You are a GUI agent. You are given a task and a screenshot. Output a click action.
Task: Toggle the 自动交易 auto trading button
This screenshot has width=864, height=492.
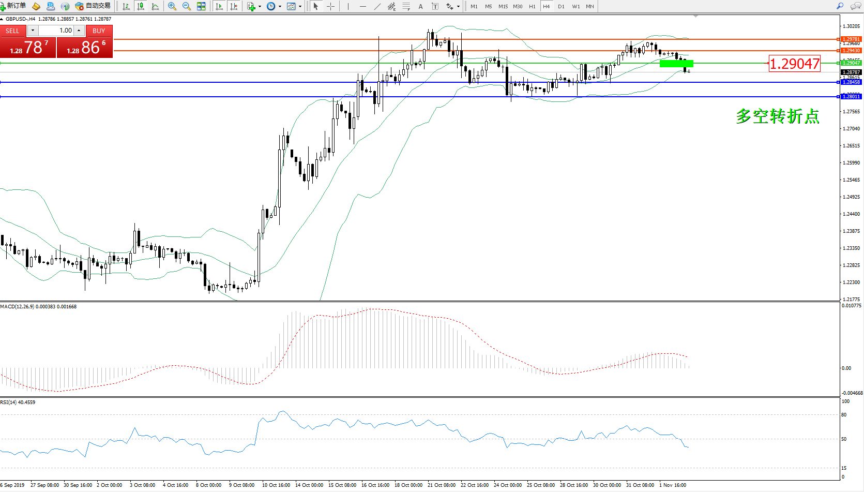(x=93, y=6)
